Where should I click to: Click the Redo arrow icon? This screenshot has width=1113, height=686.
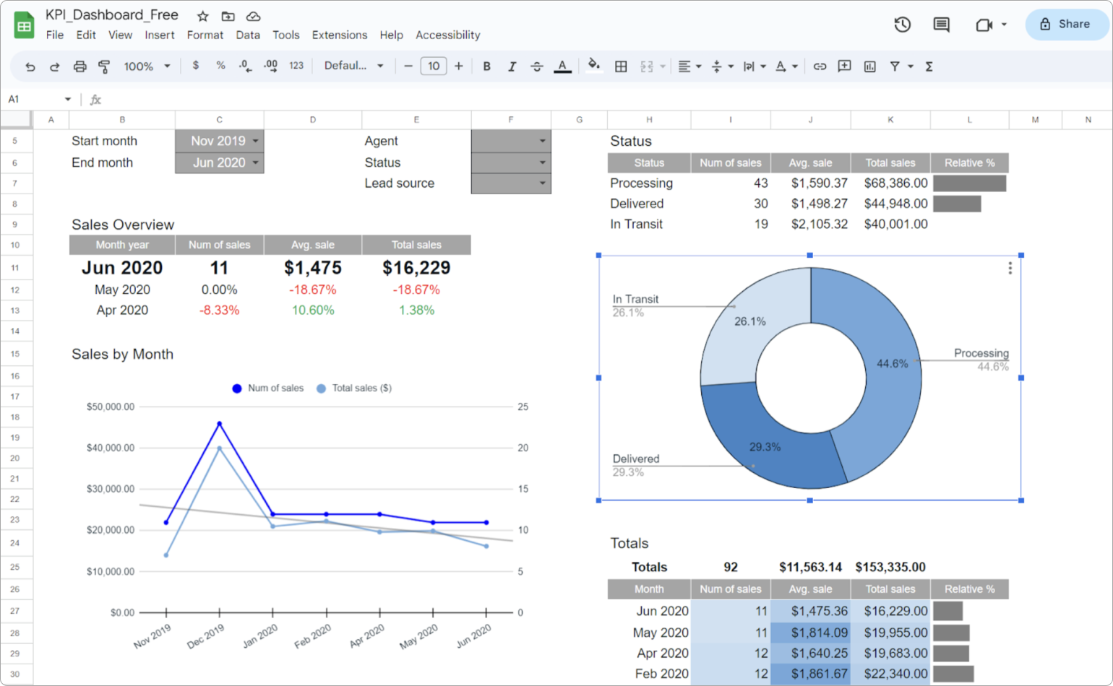(x=54, y=66)
